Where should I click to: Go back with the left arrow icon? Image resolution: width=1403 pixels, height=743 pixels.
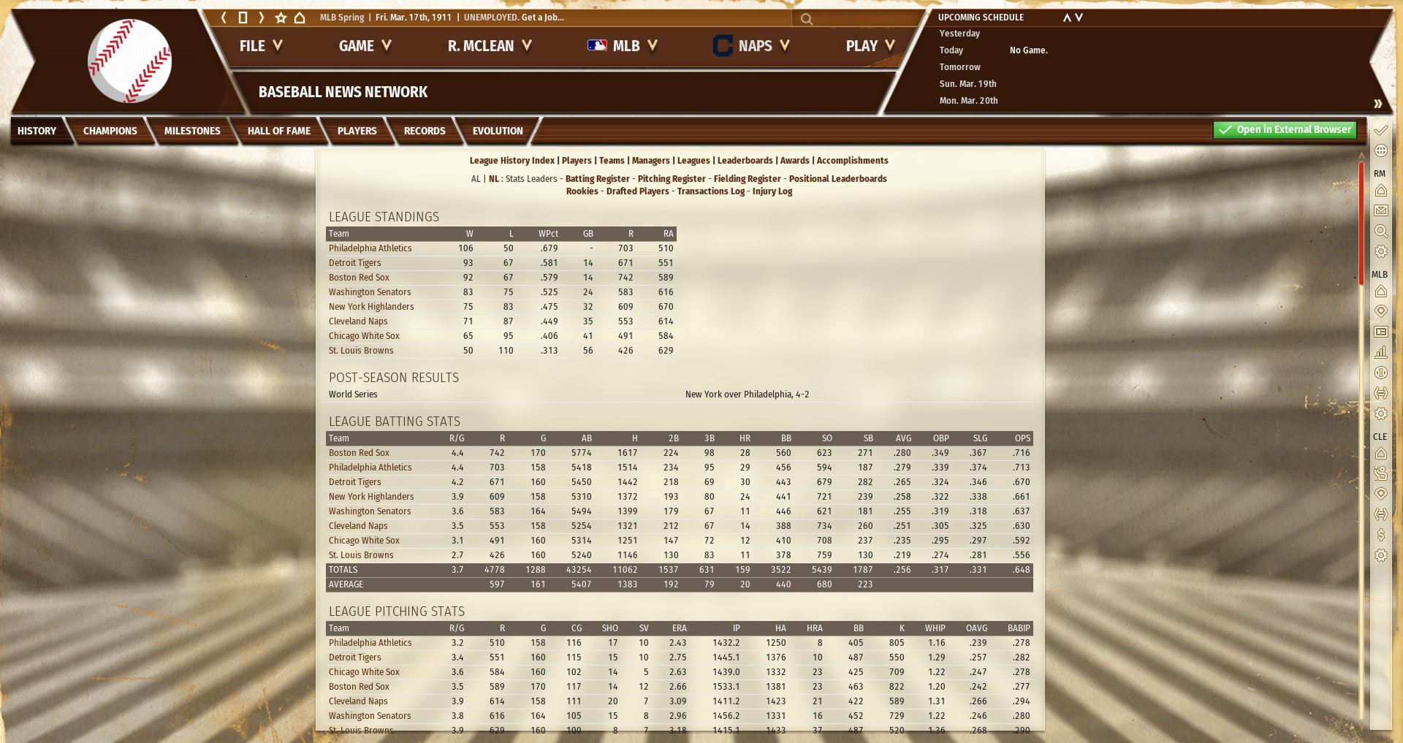pyautogui.click(x=224, y=18)
